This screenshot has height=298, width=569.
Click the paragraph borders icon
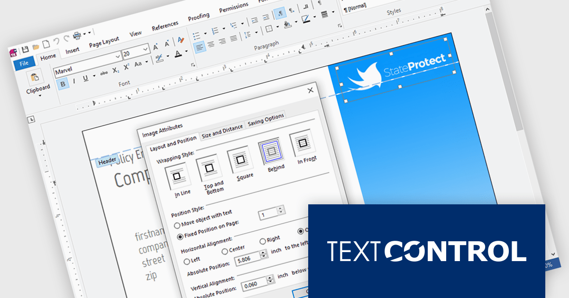click(268, 29)
